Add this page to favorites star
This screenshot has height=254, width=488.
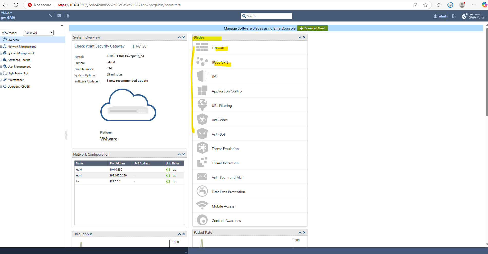coord(425,5)
